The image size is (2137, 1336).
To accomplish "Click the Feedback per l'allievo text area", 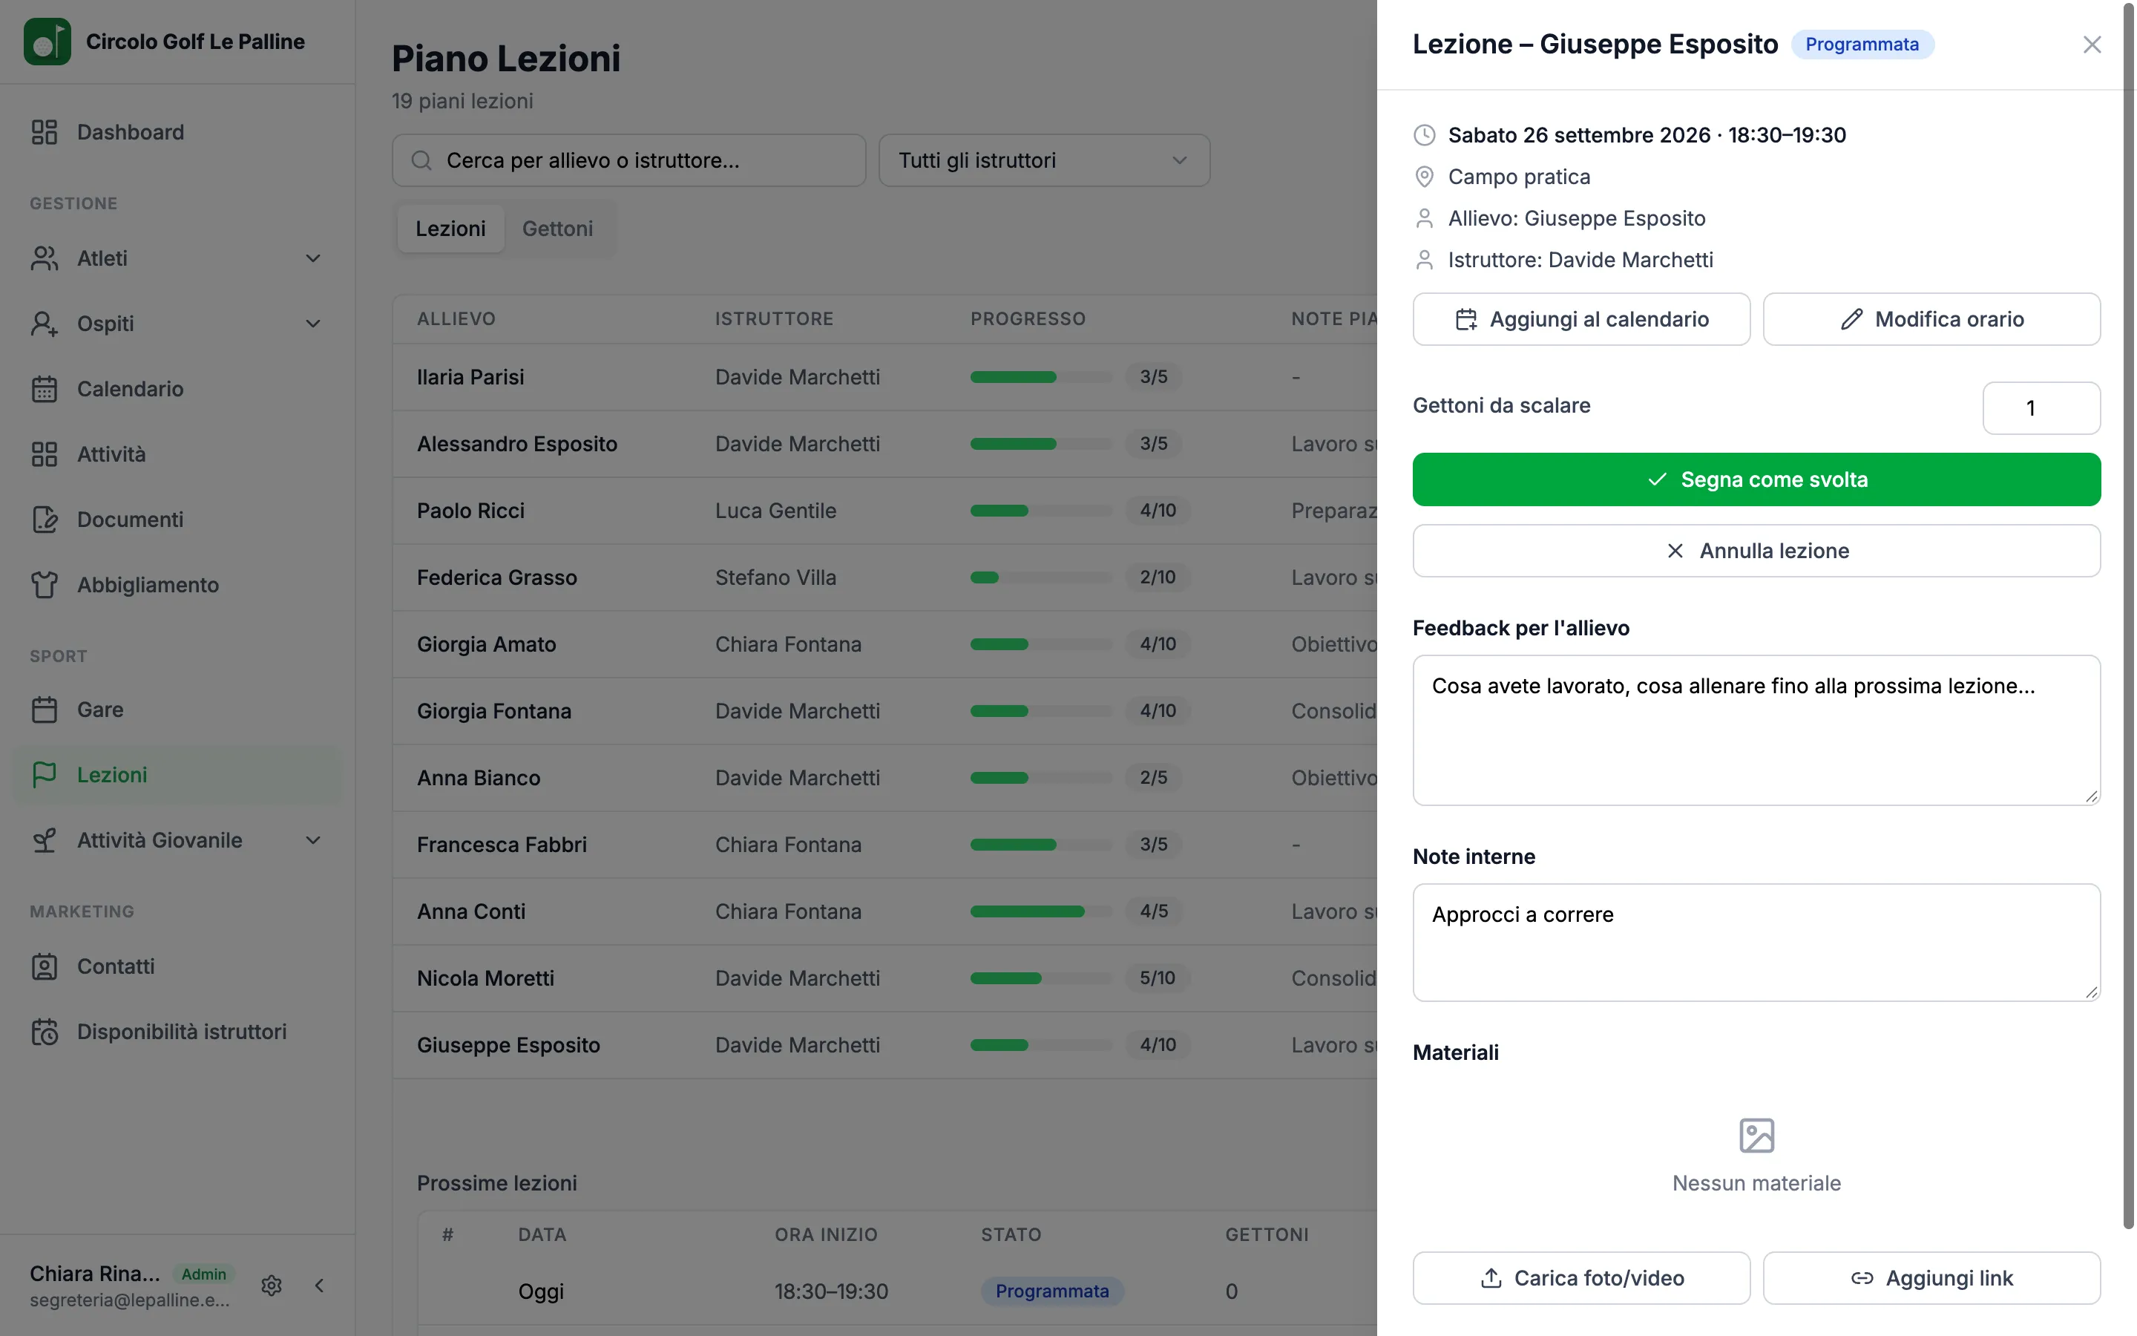I will (x=1756, y=730).
